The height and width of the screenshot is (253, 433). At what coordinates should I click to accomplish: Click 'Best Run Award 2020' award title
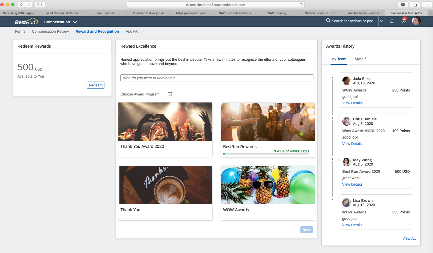coord(361,171)
